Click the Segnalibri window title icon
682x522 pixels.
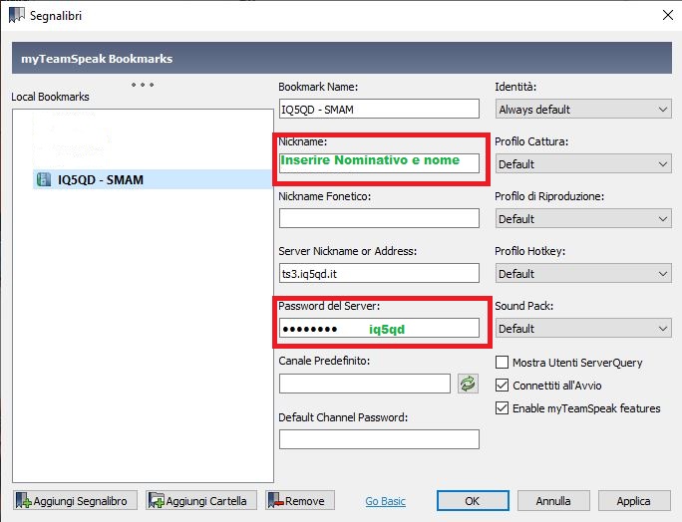point(17,14)
